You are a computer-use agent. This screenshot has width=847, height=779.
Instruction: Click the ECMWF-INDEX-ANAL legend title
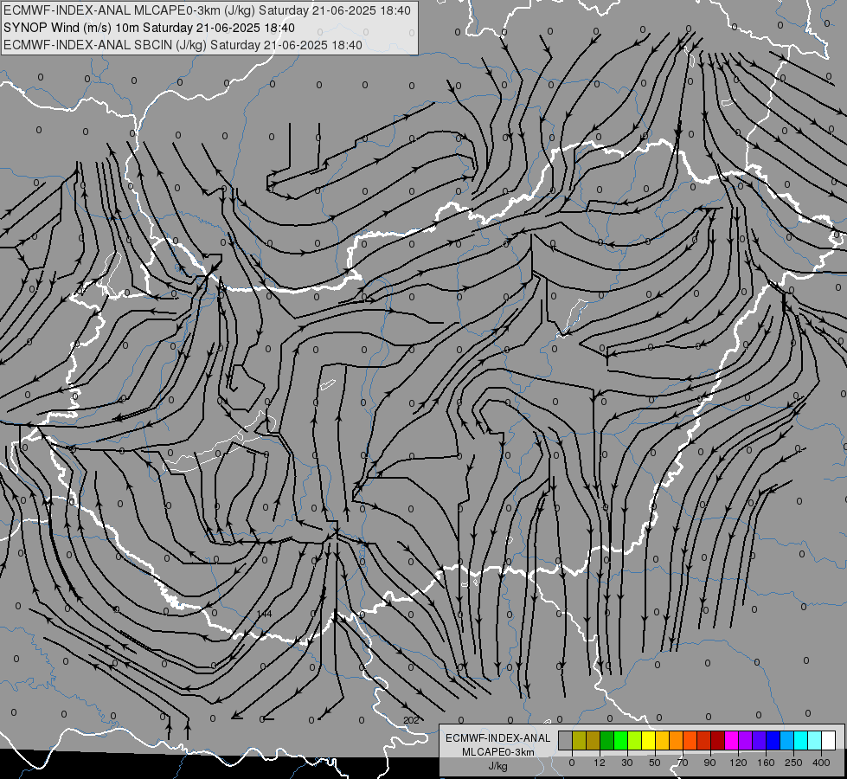coord(497,738)
